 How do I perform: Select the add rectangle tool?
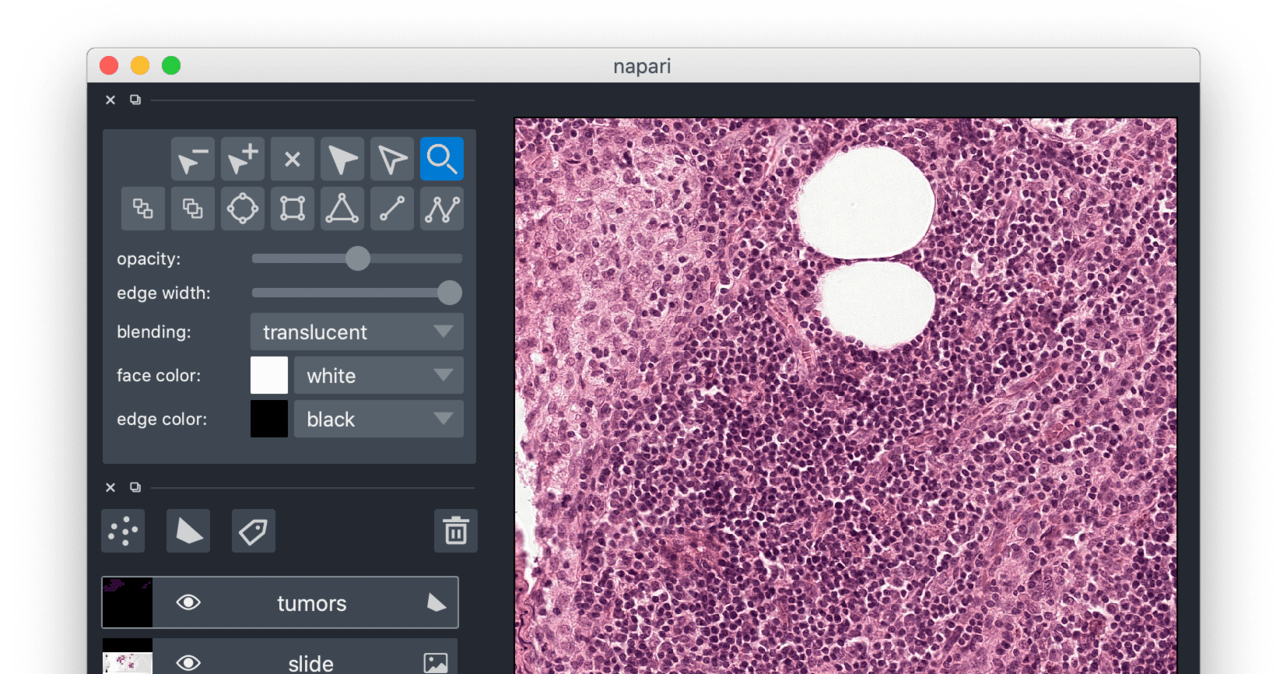click(292, 209)
